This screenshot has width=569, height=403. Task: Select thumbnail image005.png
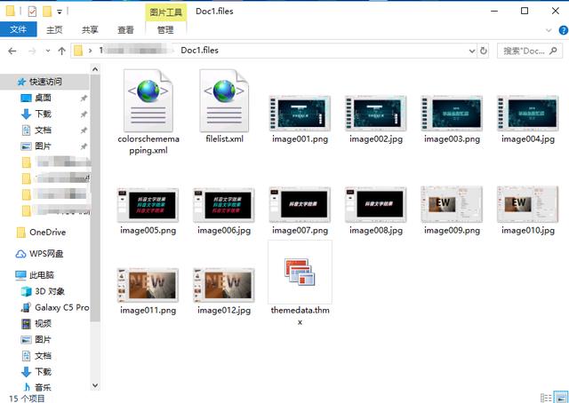[x=148, y=205]
